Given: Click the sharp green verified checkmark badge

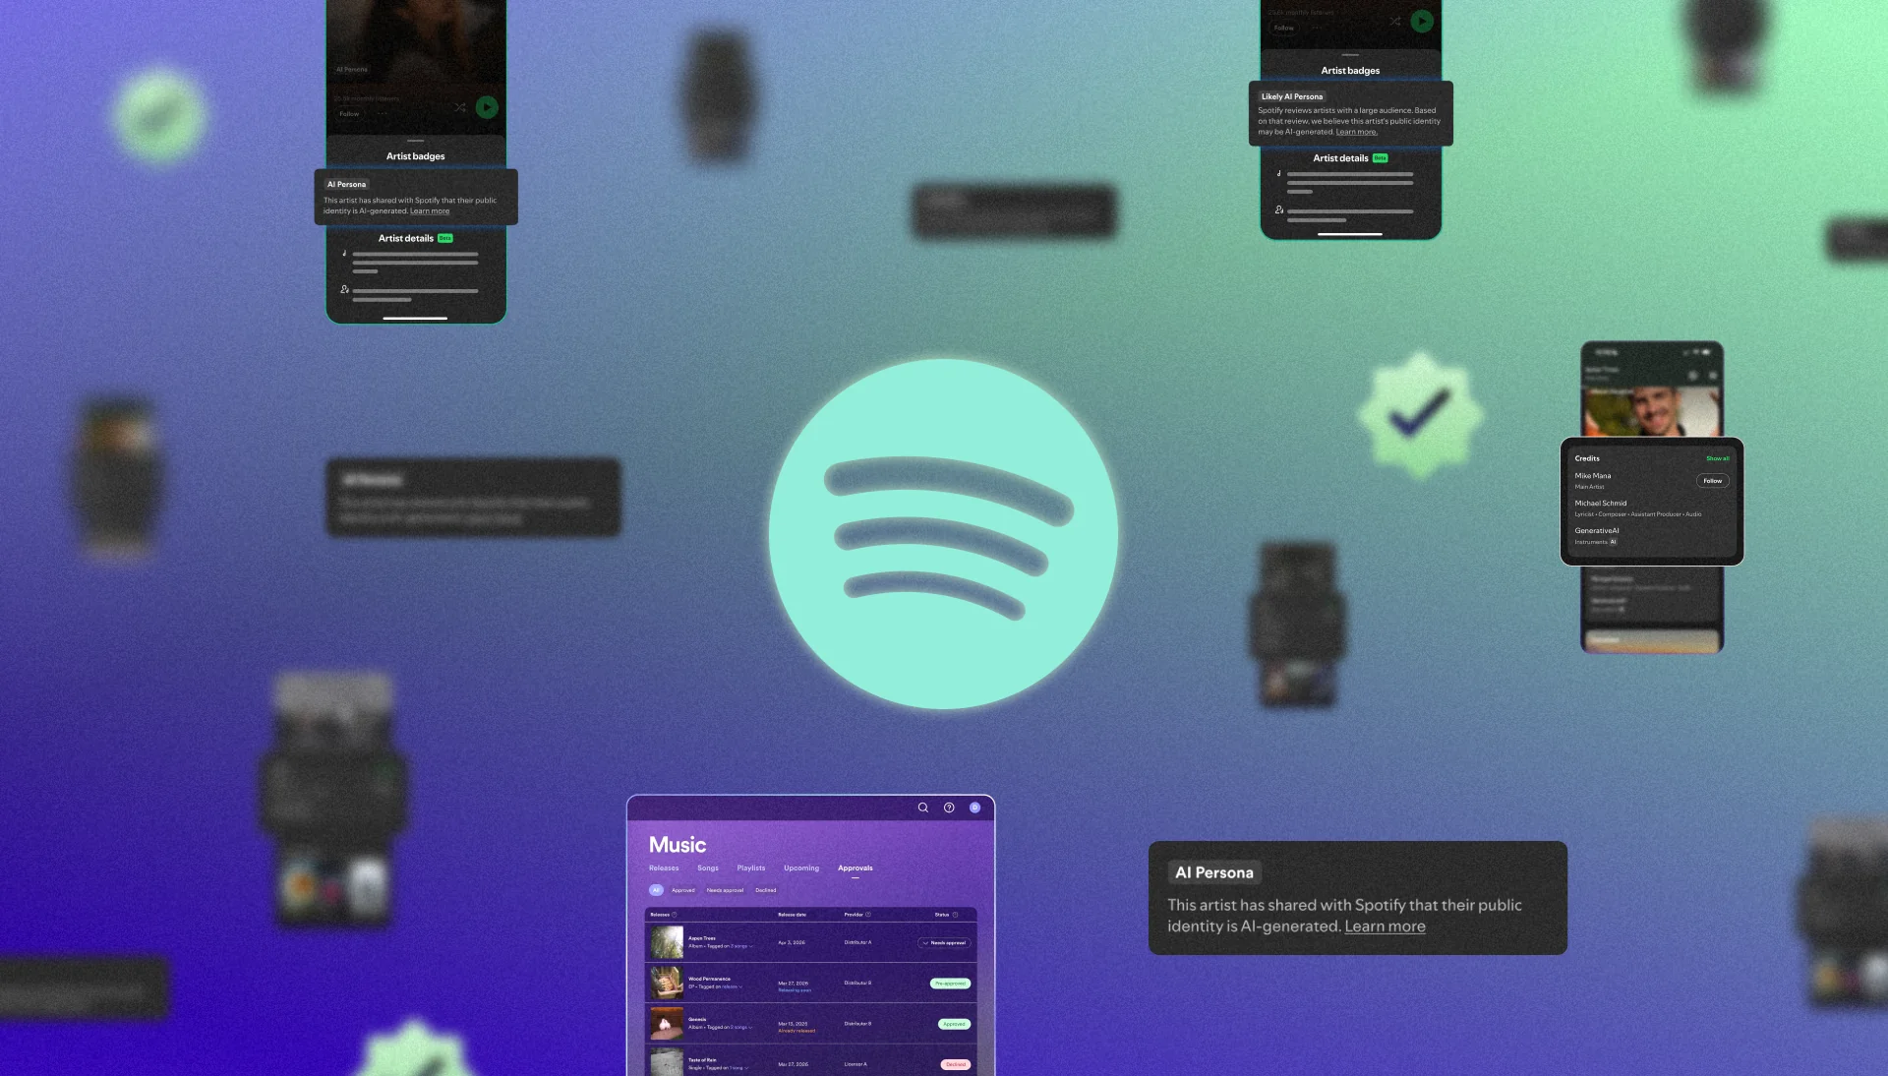Looking at the screenshot, I should (1420, 414).
